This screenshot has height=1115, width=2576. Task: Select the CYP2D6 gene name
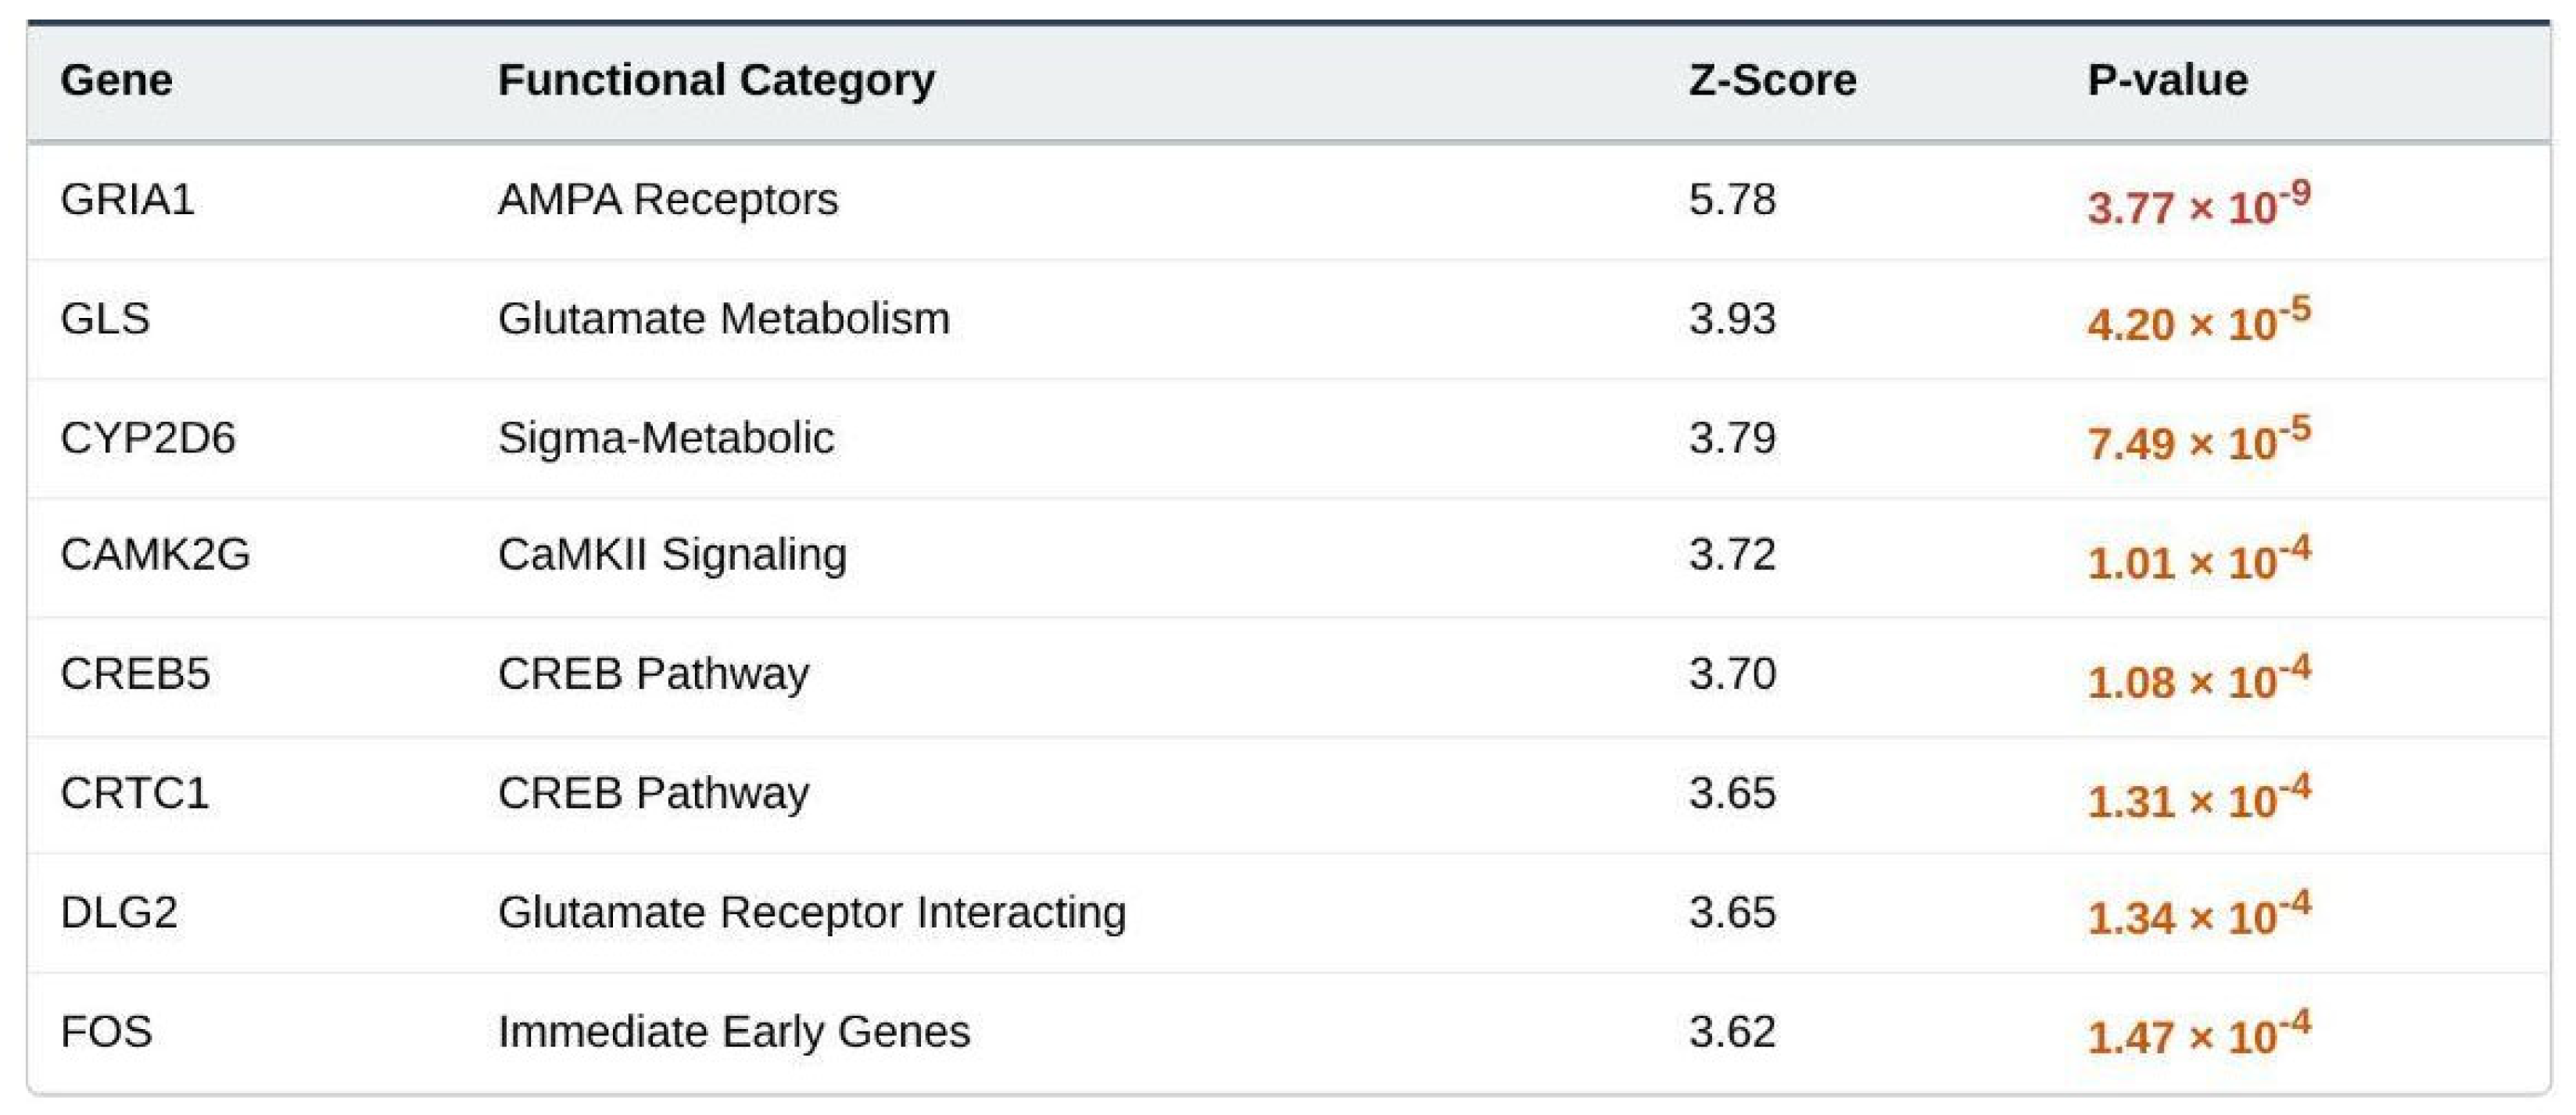148,438
